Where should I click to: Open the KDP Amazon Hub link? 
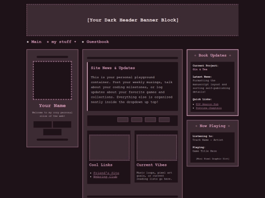pos(207,104)
